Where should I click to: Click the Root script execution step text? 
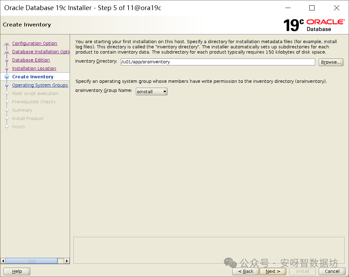35,93
